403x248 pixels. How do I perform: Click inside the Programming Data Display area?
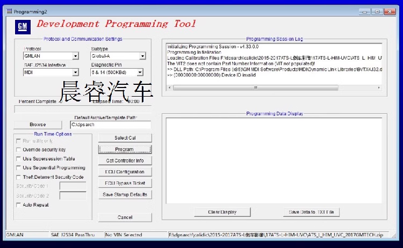[274, 161]
